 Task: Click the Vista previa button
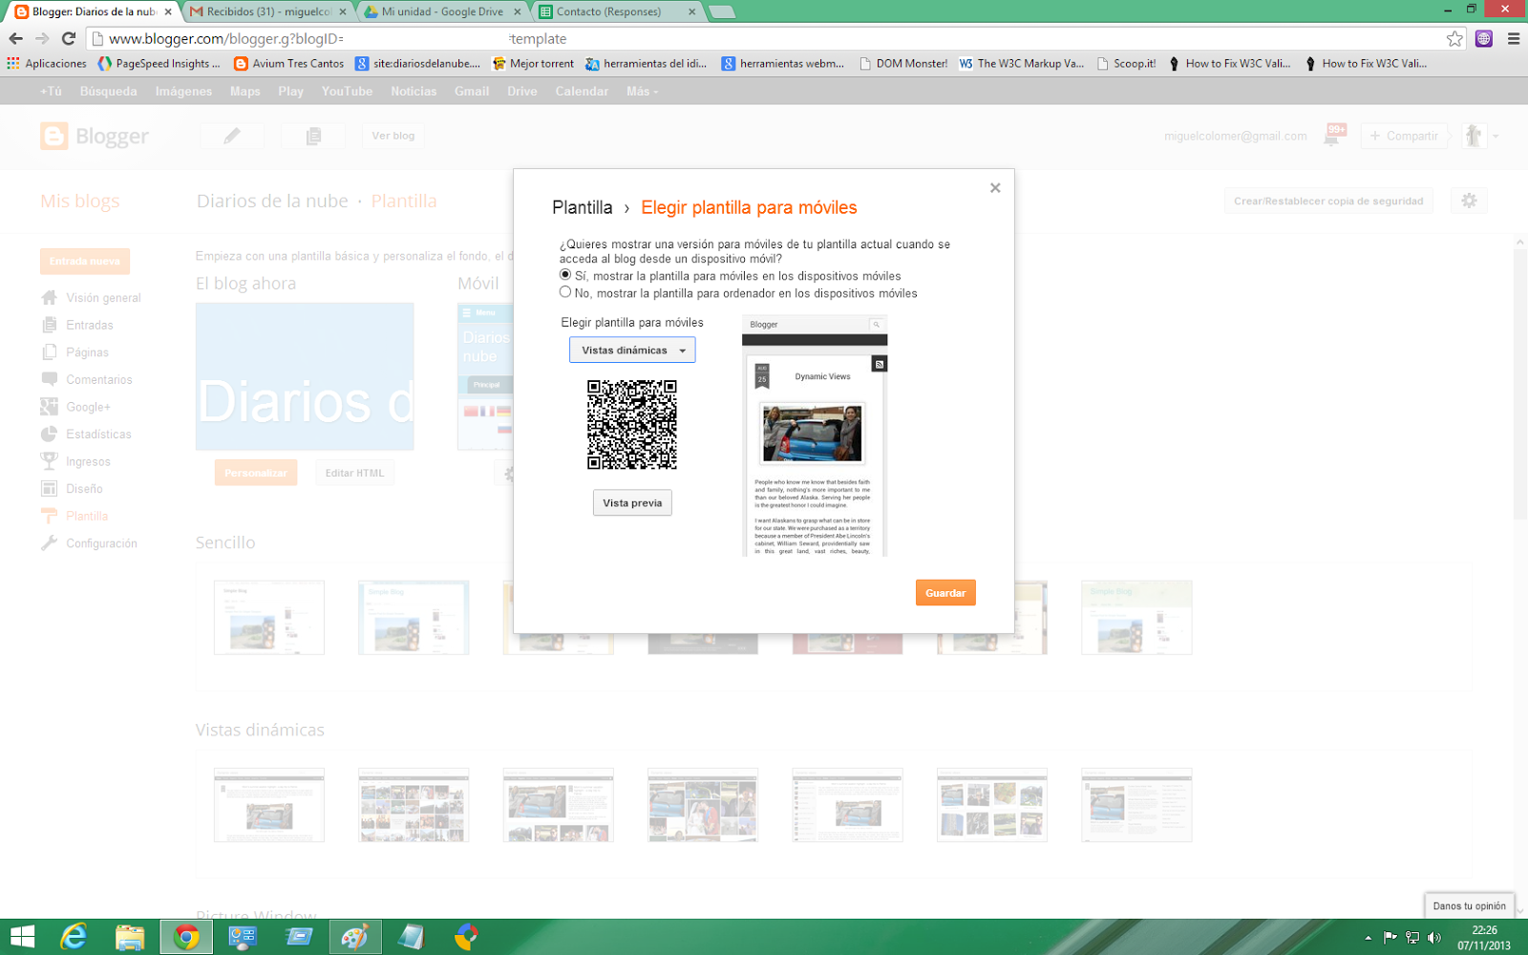click(632, 502)
